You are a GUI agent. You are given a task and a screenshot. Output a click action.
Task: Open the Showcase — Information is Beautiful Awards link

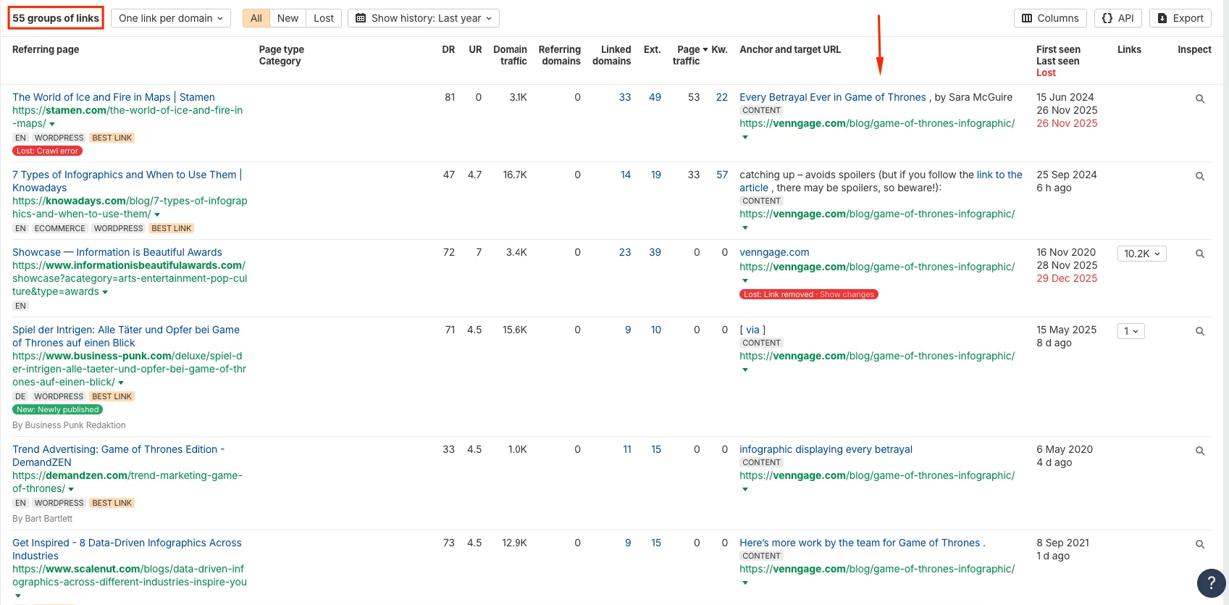pyautogui.click(x=117, y=252)
